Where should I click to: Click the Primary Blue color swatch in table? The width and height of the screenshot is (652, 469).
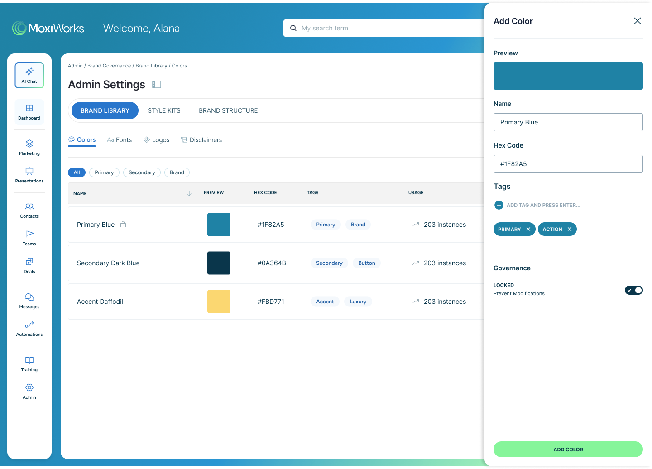(x=219, y=225)
